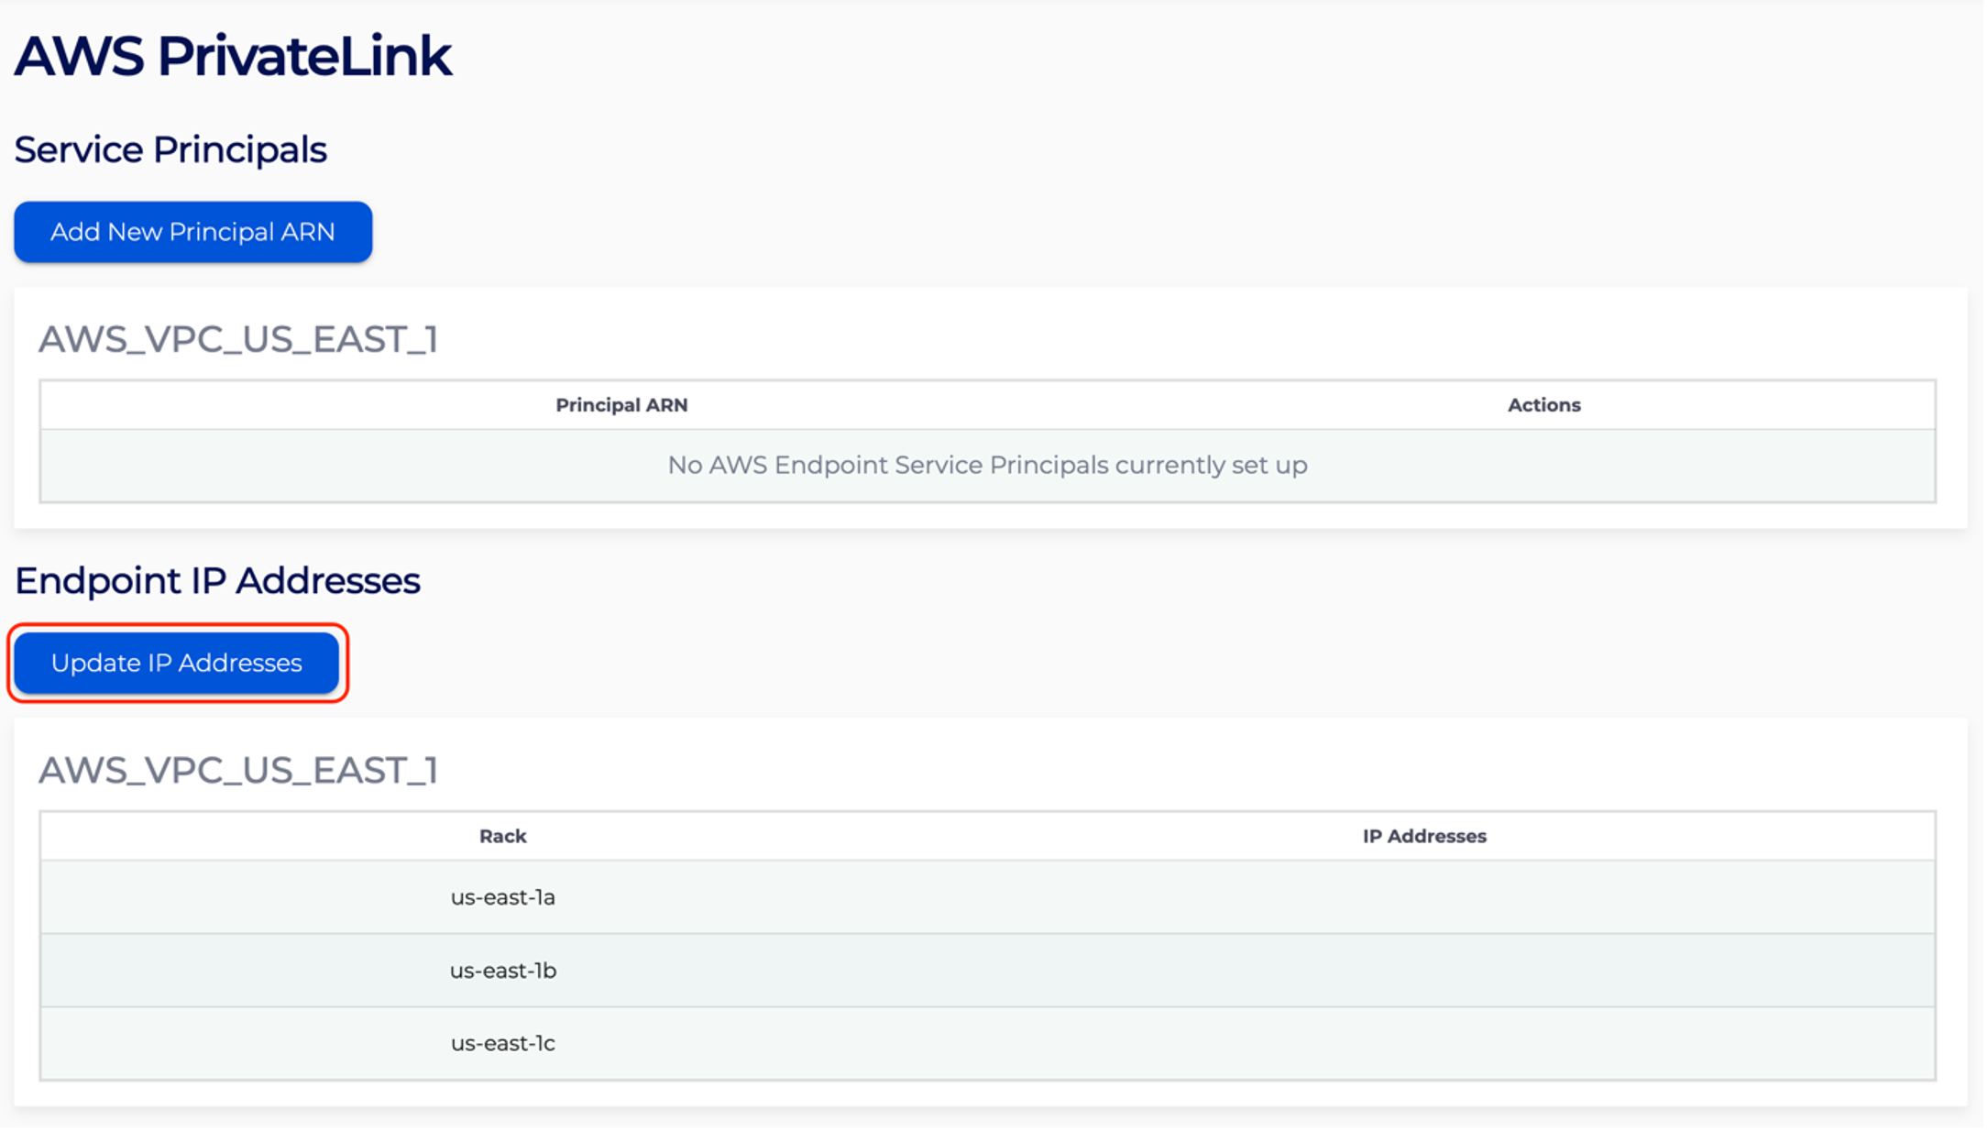This screenshot has width=1988, height=1131.
Task: Select the us-east-1c rack row
Action: 988,1043
